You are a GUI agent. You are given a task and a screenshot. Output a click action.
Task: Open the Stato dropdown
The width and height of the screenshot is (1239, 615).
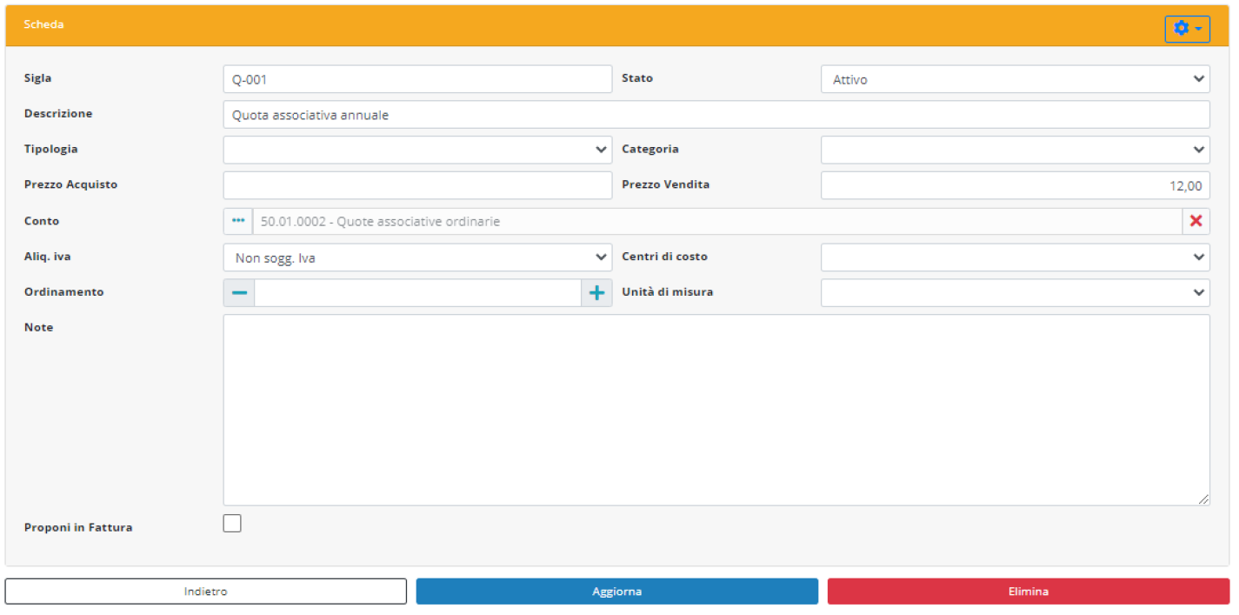1015,79
